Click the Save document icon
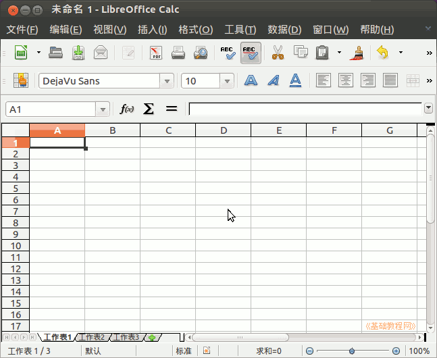This screenshot has width=437, height=358. [x=78, y=53]
